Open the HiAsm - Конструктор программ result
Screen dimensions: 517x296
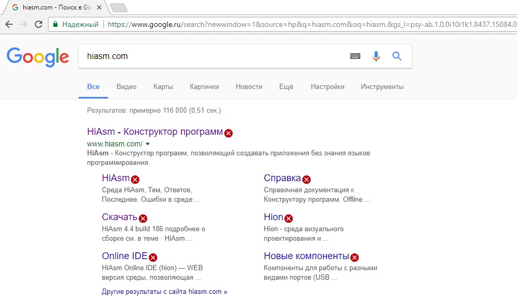[155, 132]
